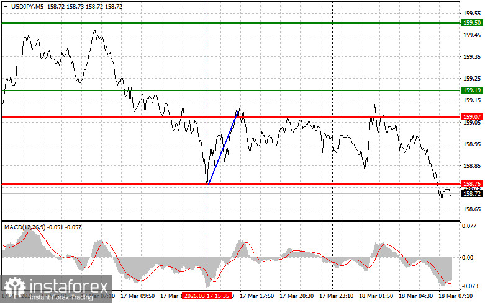
Task: Click the 159.55 price scale value
Action: 472,13
